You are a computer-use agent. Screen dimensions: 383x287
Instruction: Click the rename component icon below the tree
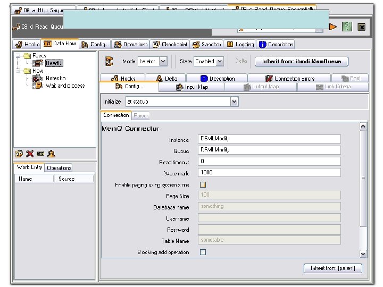click(40, 154)
